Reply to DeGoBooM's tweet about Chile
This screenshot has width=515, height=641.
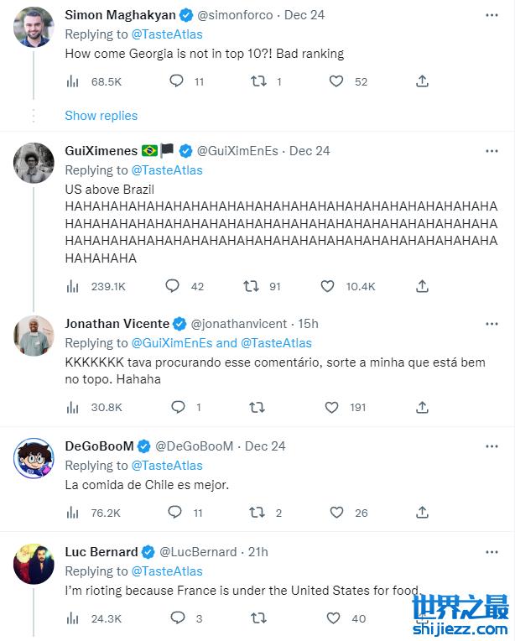tap(175, 512)
